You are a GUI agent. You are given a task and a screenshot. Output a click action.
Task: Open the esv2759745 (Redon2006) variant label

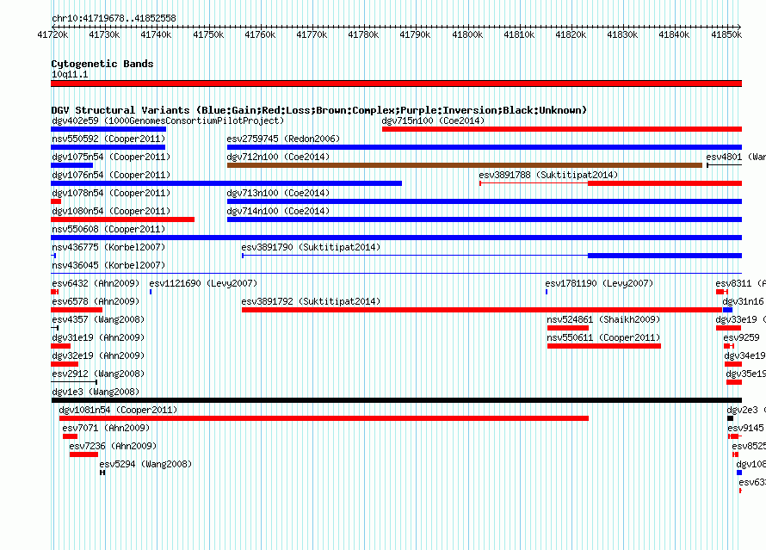point(283,139)
